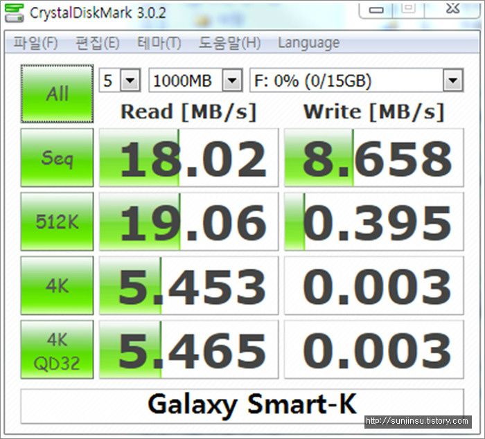Select 4K QD32 read result 5.465

[188, 350]
